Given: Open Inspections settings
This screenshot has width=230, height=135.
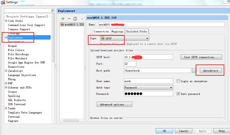Looking at the screenshot, I should click(16, 67).
